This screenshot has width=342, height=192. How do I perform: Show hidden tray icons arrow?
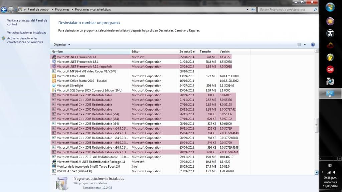pyautogui.click(x=322, y=172)
